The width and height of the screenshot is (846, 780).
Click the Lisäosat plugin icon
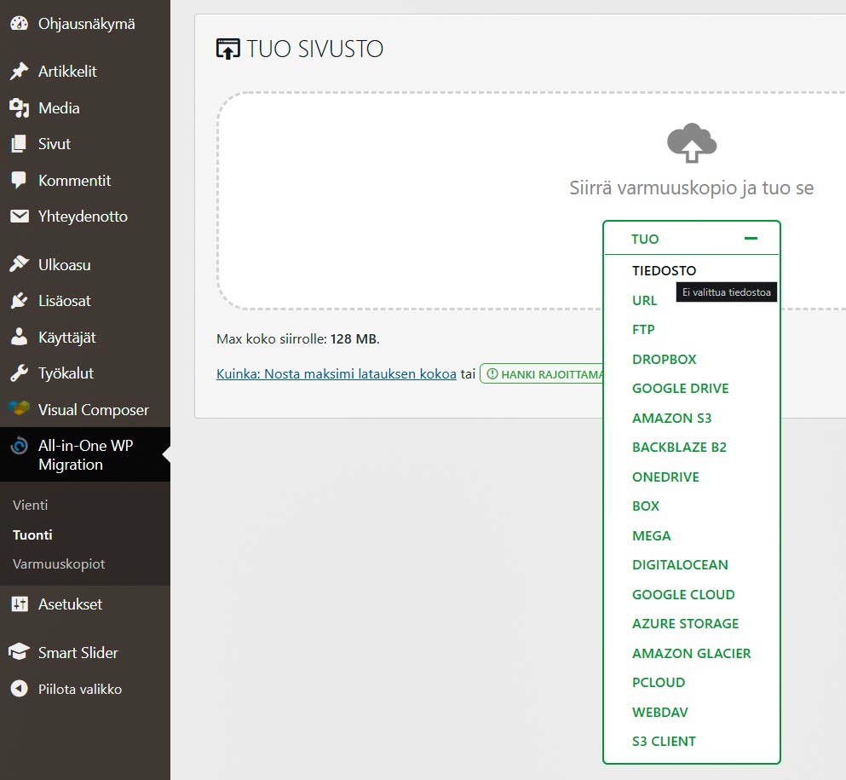[20, 301]
